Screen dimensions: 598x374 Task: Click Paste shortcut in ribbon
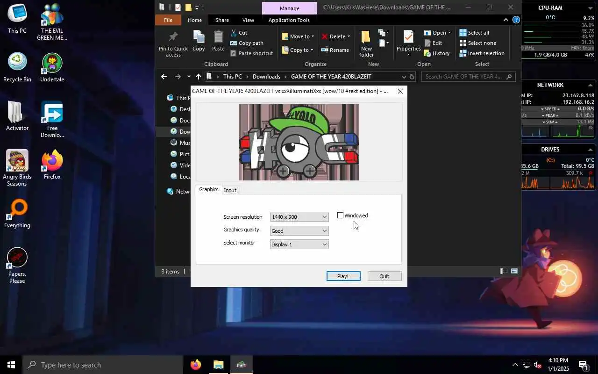(x=251, y=53)
